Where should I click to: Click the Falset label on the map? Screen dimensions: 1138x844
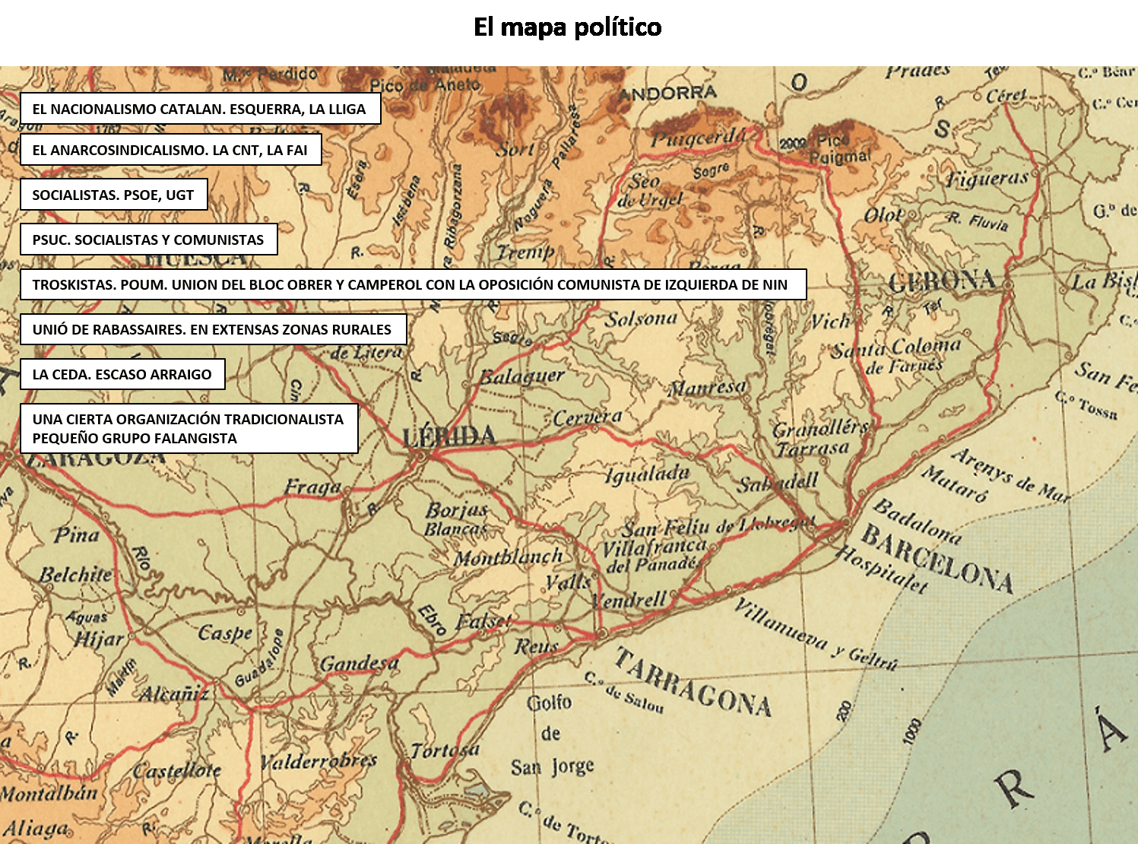tap(483, 622)
